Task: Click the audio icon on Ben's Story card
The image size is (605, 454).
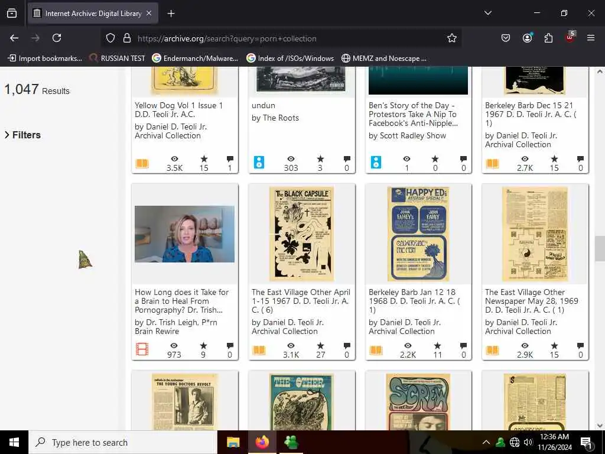Action: point(376,162)
